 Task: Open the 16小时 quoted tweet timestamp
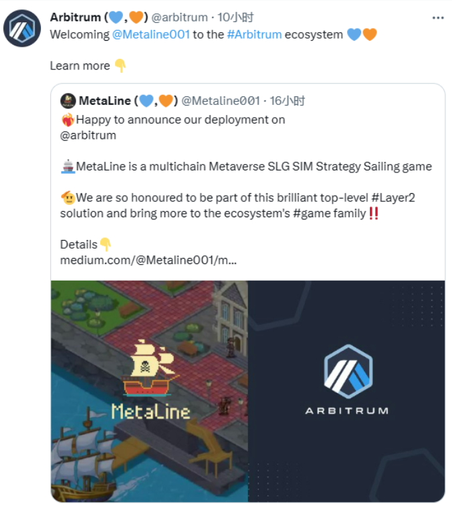[288, 101]
